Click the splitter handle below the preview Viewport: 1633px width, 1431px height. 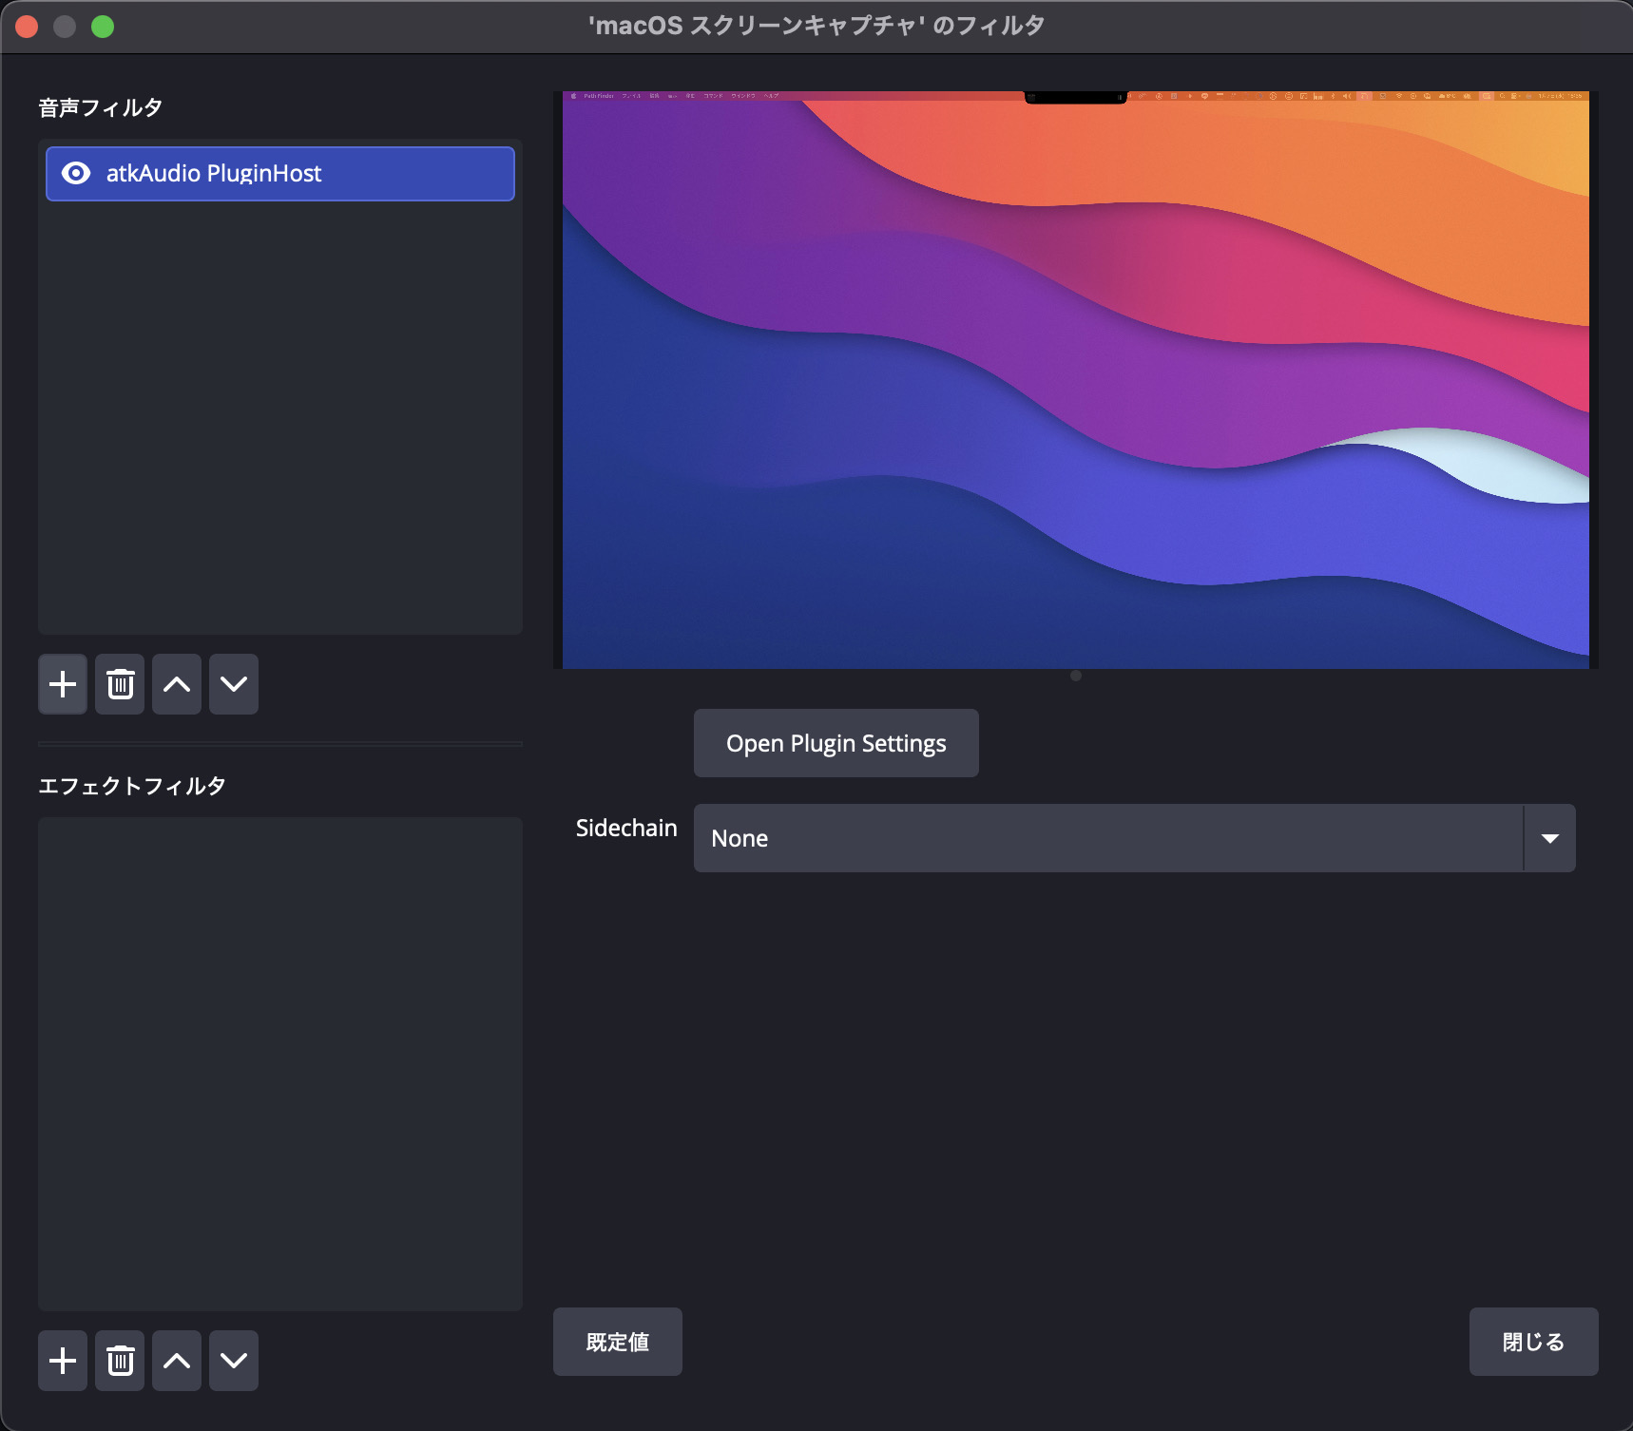[x=1075, y=676]
